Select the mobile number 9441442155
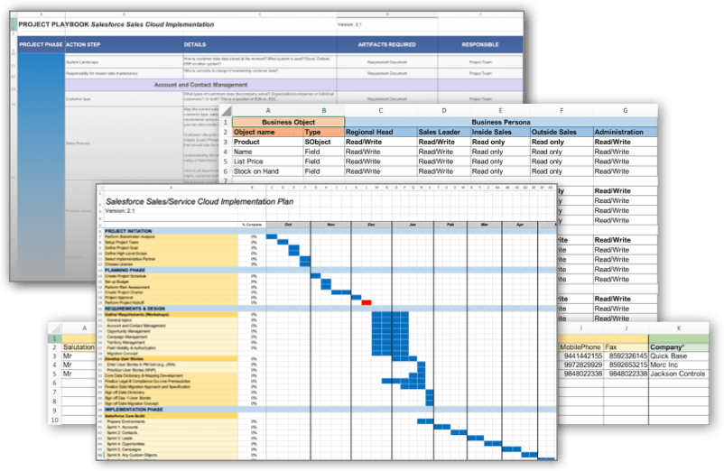 coord(580,356)
